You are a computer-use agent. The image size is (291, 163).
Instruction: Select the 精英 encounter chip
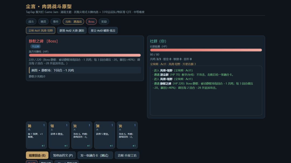[x=43, y=22]
